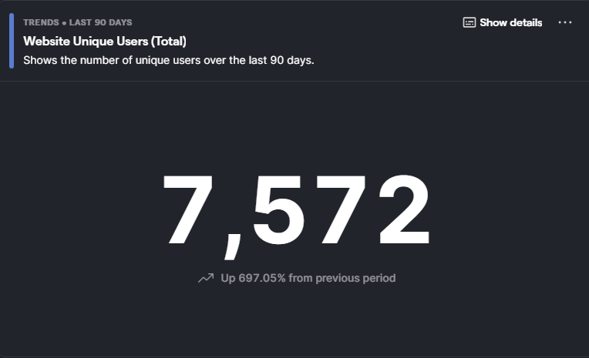The height and width of the screenshot is (358, 589).
Task: Click the large 7,572 number
Action: click(296, 211)
